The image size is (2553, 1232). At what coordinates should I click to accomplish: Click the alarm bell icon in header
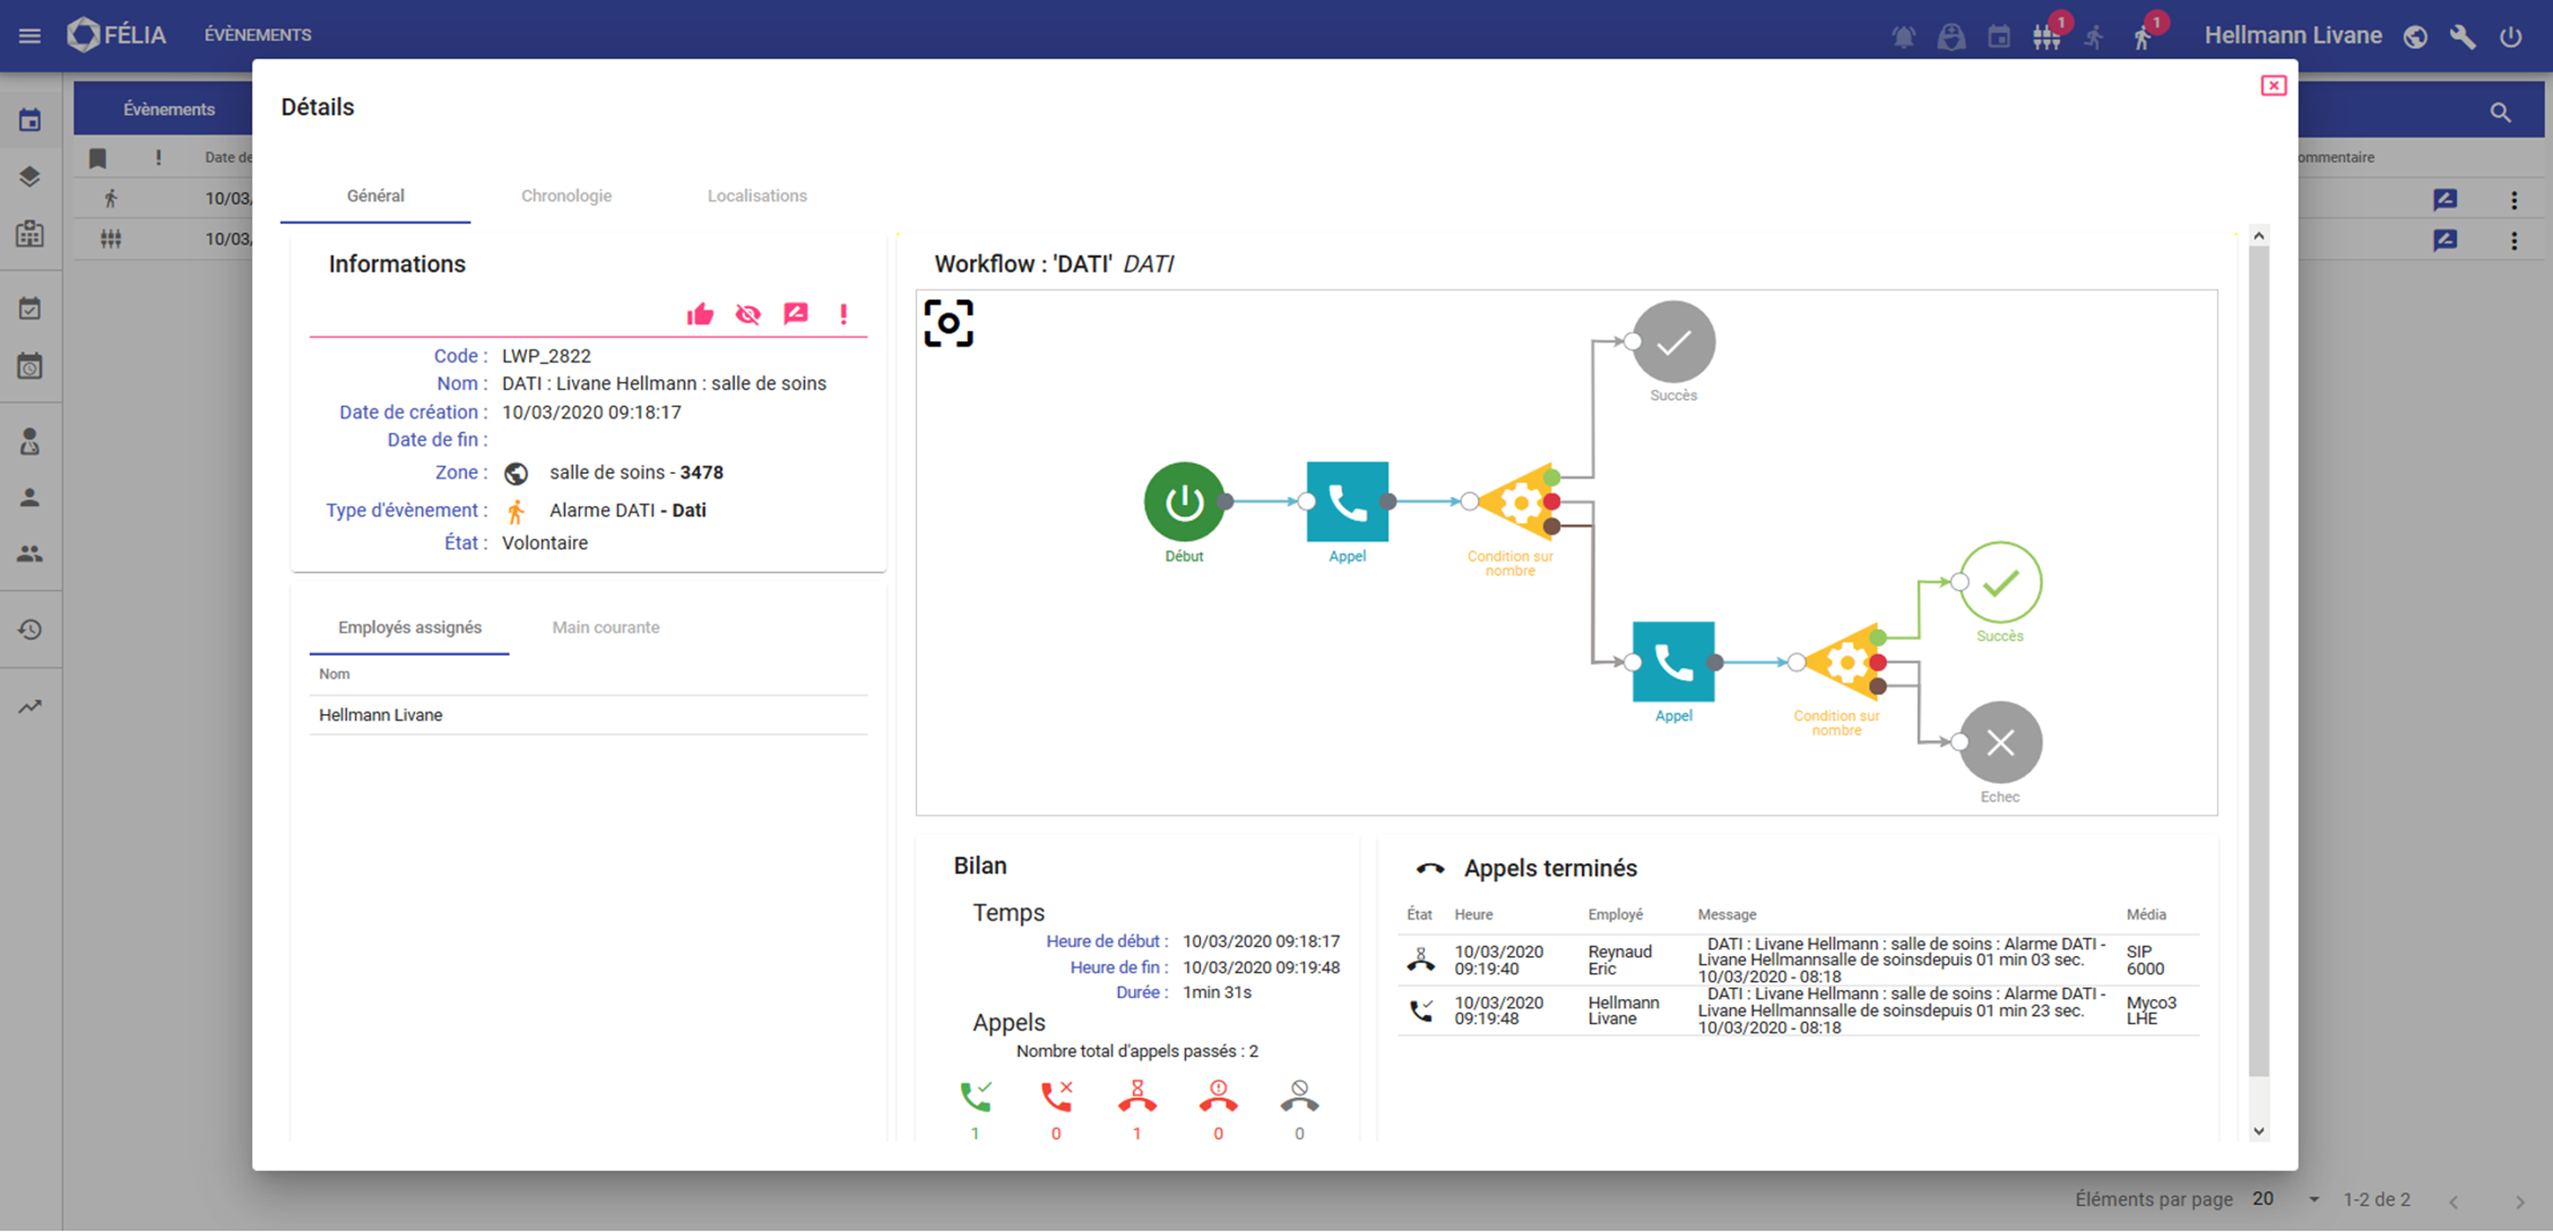[x=1903, y=37]
